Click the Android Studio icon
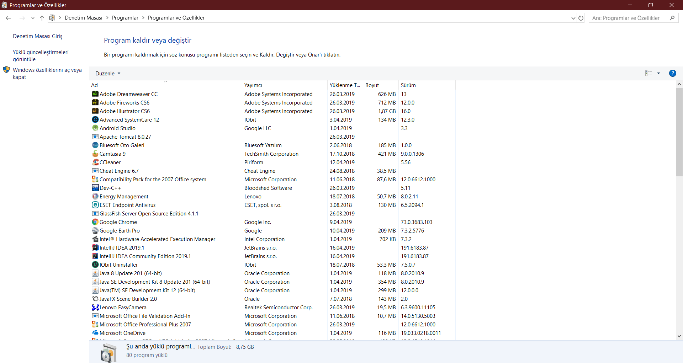 pyautogui.click(x=95, y=128)
